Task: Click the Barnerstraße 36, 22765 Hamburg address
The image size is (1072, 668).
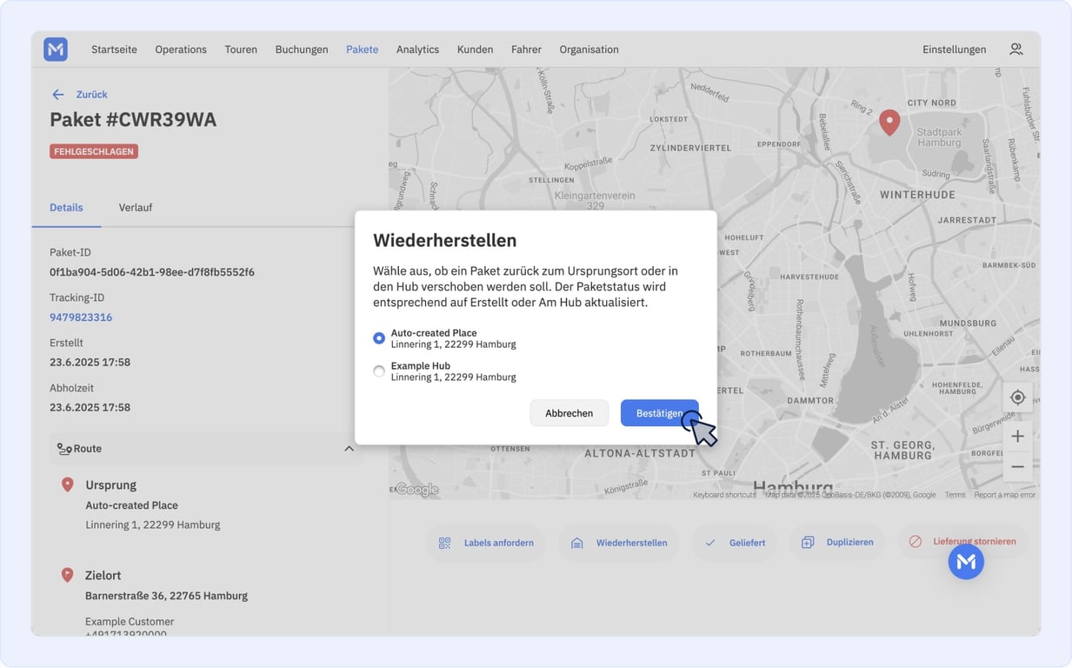Action: coord(166,596)
